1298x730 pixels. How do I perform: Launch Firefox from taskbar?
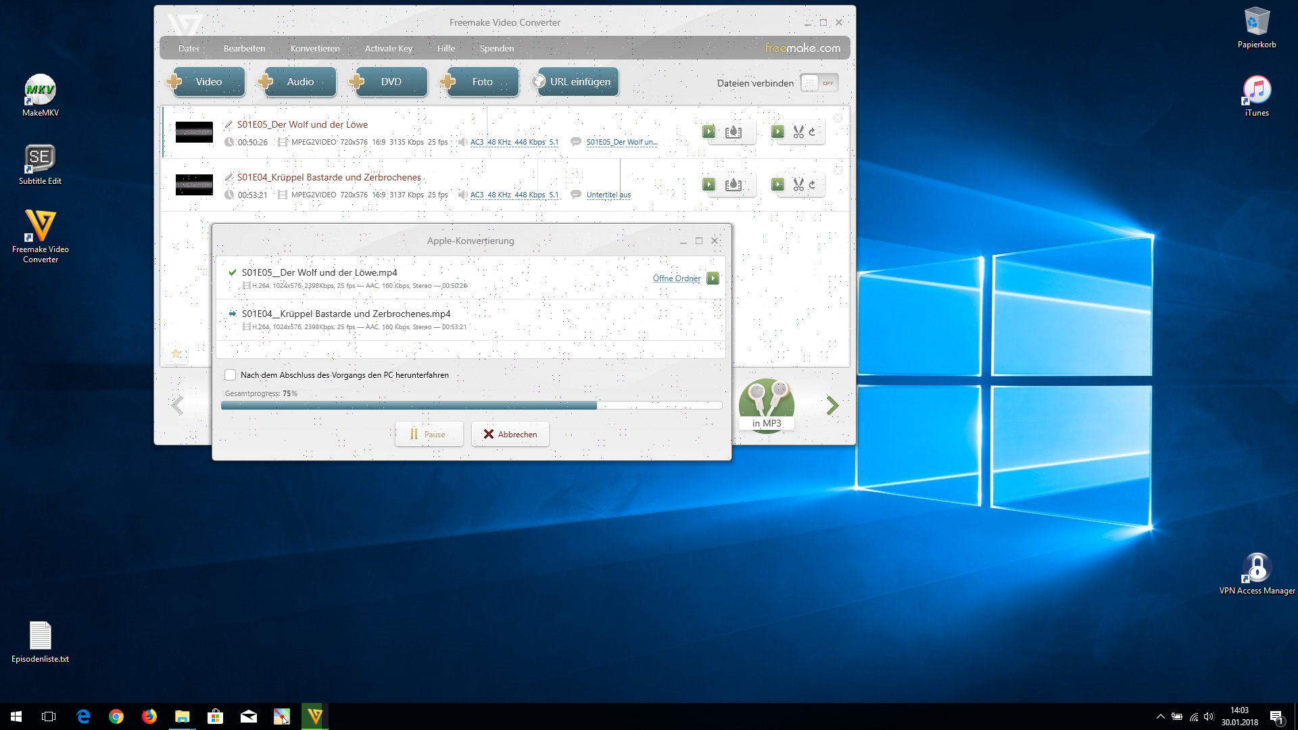[149, 716]
